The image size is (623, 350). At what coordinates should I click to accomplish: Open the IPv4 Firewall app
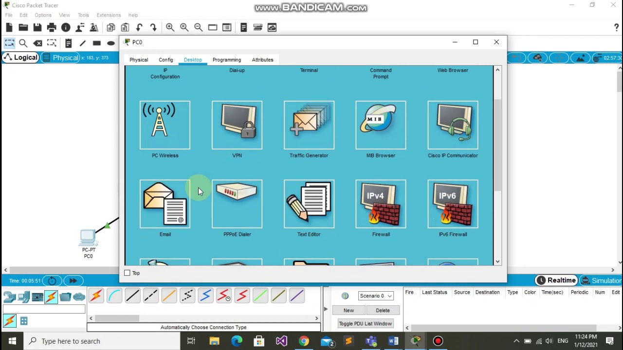(x=381, y=204)
